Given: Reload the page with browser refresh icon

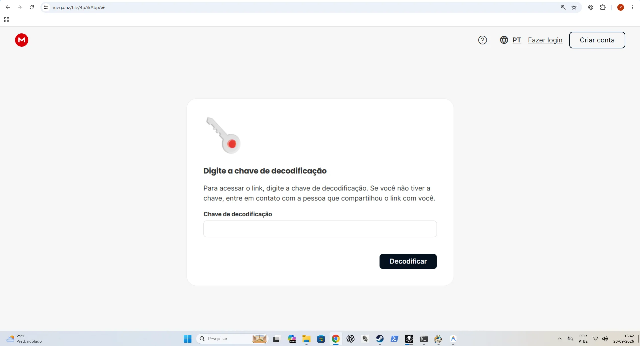Looking at the screenshot, I should coord(32,7).
